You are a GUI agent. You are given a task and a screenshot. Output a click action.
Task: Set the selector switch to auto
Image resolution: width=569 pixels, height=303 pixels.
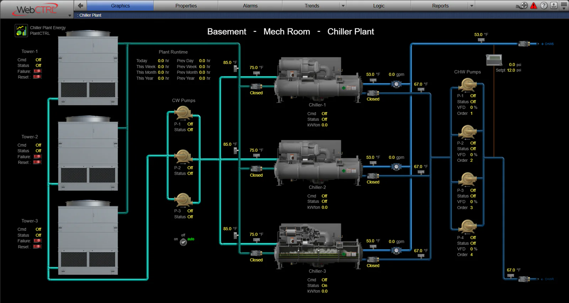191,239
